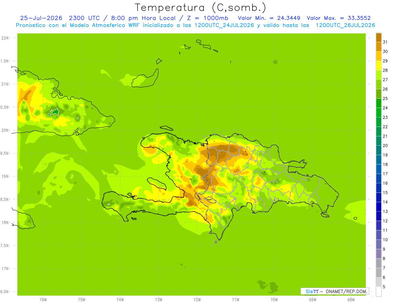The height and width of the screenshot is (304, 394).
Task: Click the '31' colorbar label
Action: 385,42
